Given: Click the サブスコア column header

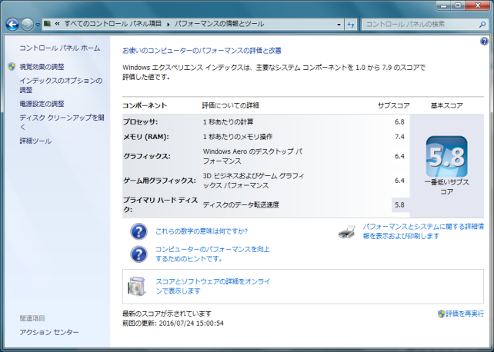Looking at the screenshot, I should (x=394, y=106).
